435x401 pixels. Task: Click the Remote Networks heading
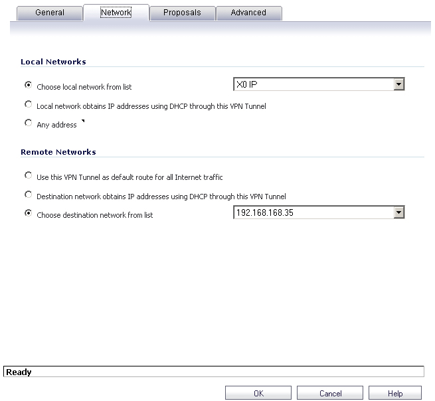[x=58, y=152]
